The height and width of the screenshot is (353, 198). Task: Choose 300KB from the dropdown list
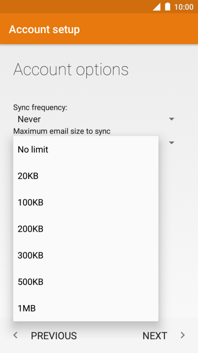86,255
